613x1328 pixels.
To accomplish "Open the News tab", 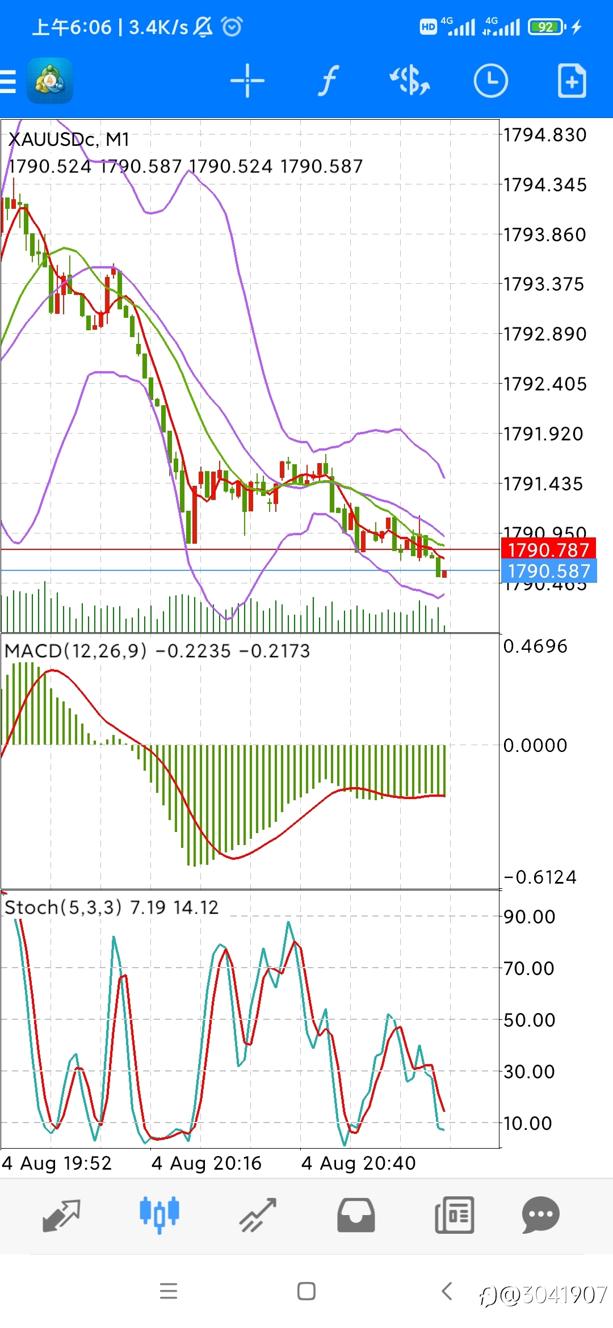I will tap(454, 1215).
